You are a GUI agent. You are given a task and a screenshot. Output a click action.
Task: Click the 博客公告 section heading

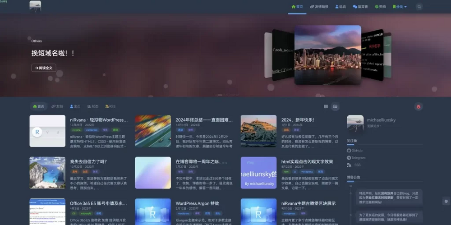tap(354, 177)
